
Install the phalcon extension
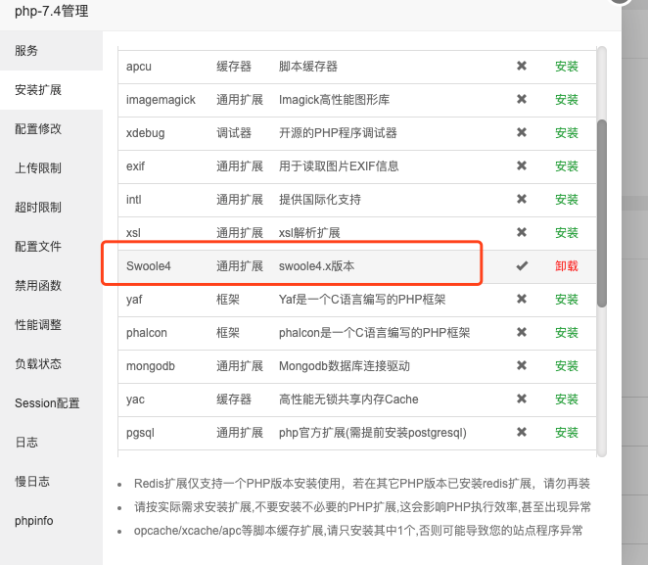[x=566, y=333]
